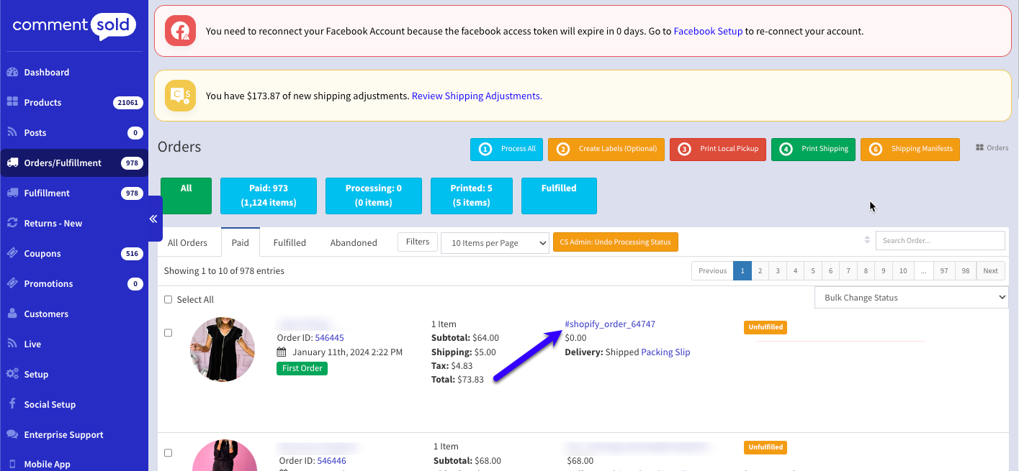Switch to the Fulfilled tab
This screenshot has height=471, width=1019.
[x=289, y=243]
